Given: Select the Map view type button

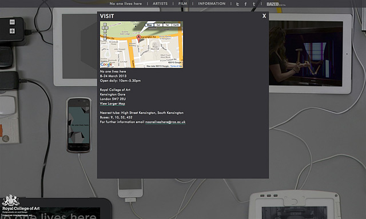Looking at the screenshot, I should point(149,25).
